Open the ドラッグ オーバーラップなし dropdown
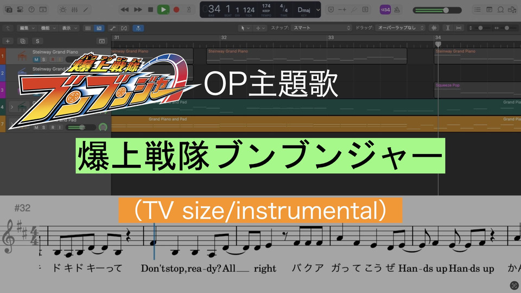The height and width of the screenshot is (293, 521). point(401,28)
